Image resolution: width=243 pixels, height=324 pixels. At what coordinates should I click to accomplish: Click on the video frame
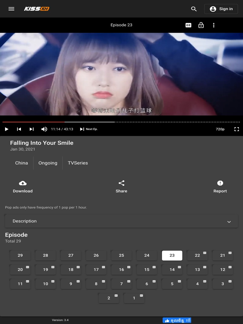pos(121,74)
